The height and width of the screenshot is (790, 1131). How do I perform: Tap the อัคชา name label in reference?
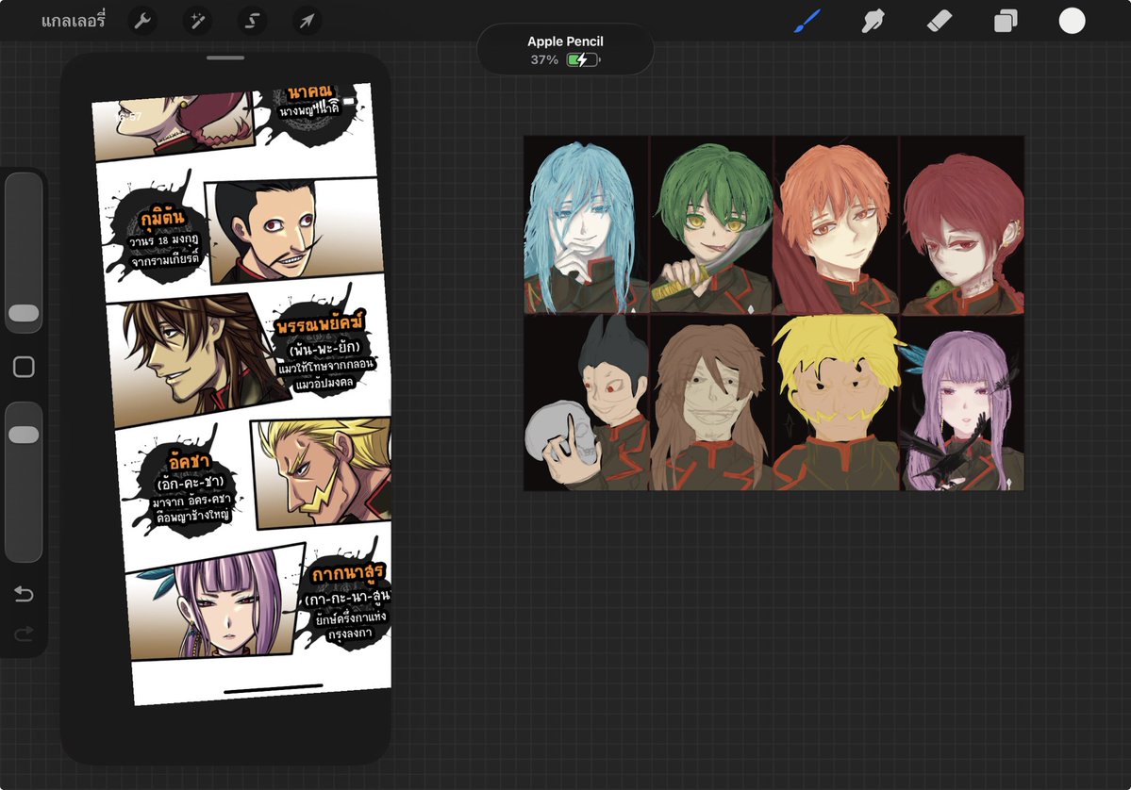tap(189, 461)
